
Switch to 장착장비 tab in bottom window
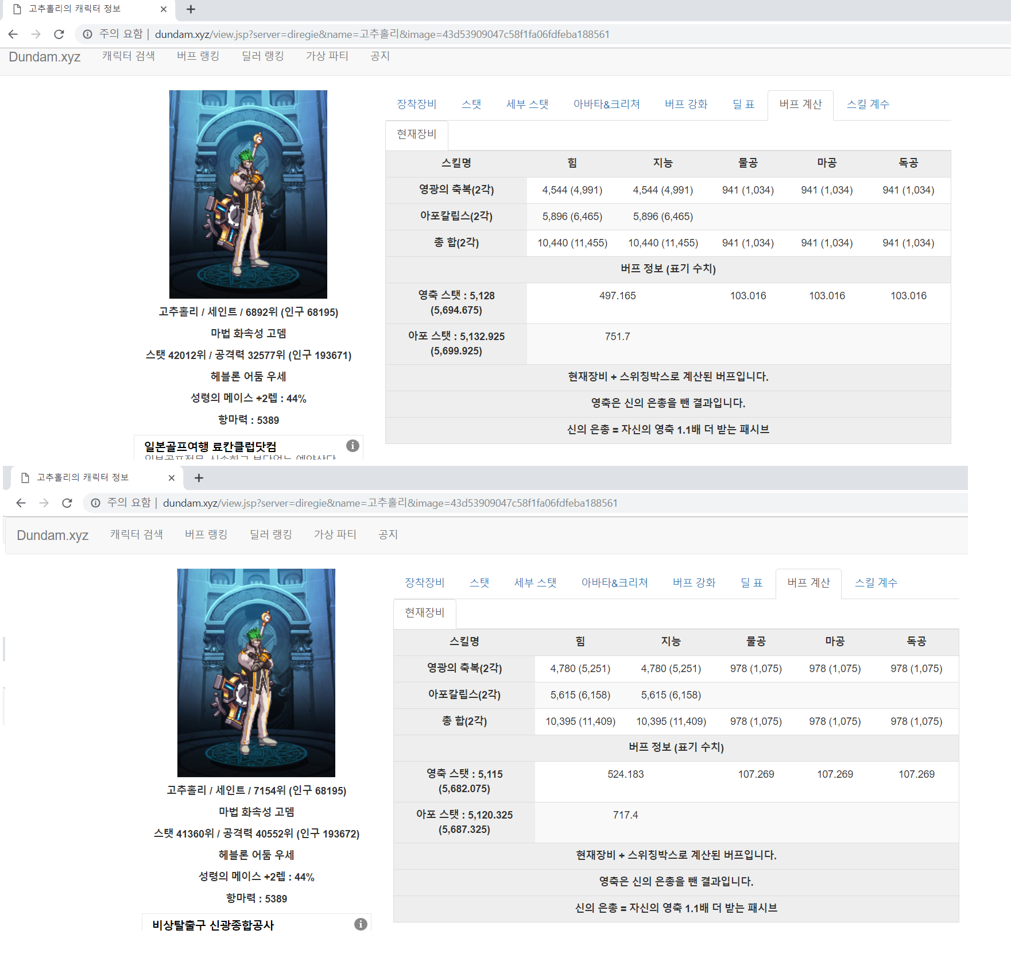(425, 582)
